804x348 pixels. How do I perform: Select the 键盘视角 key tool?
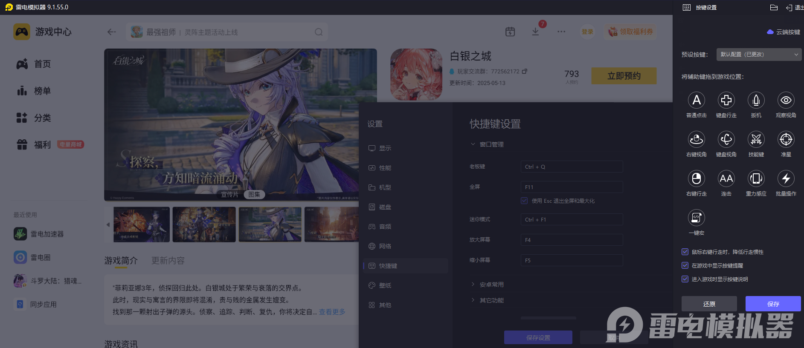tap(726, 140)
